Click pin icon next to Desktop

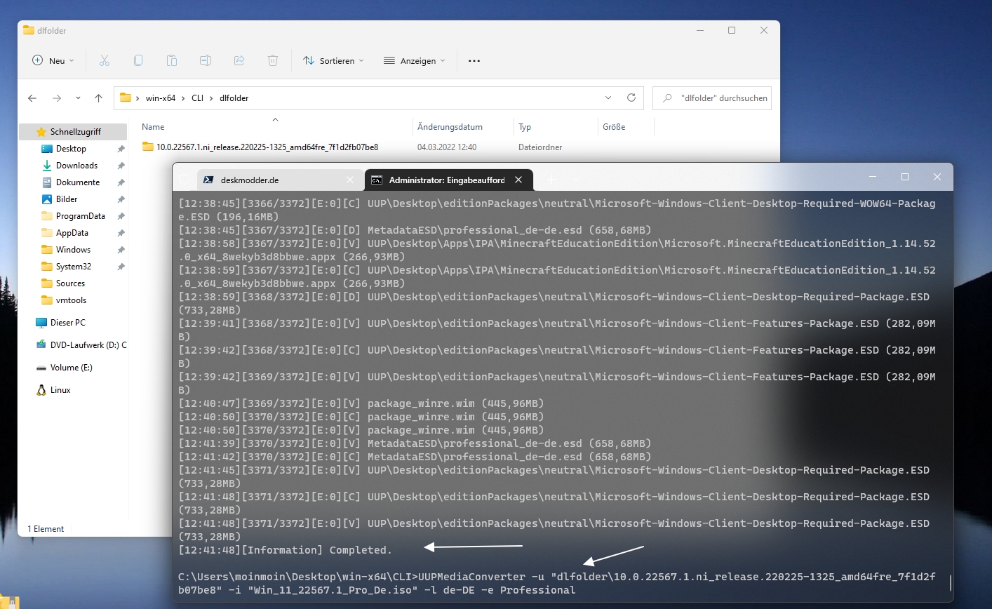pos(121,149)
